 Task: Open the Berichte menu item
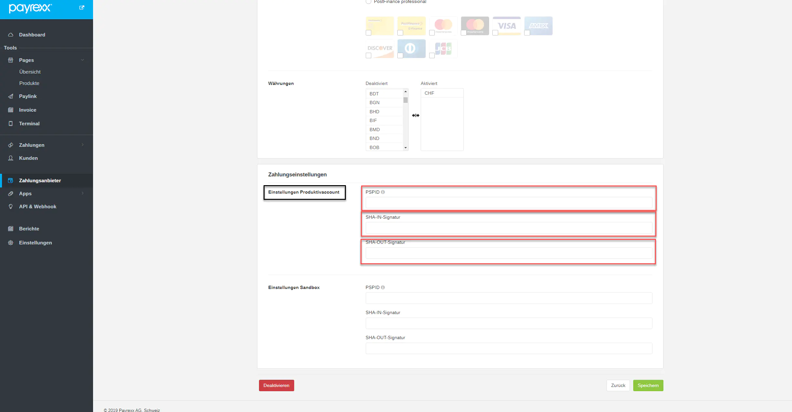tap(29, 229)
